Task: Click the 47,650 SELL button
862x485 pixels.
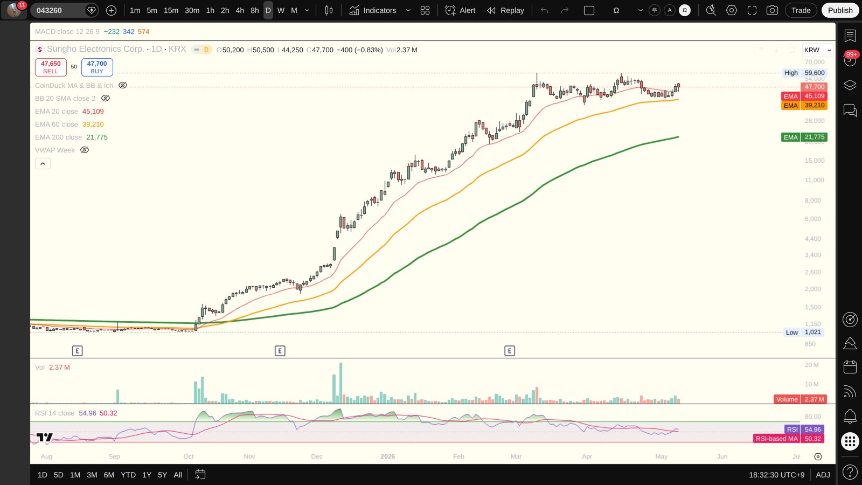Action: pyautogui.click(x=51, y=67)
